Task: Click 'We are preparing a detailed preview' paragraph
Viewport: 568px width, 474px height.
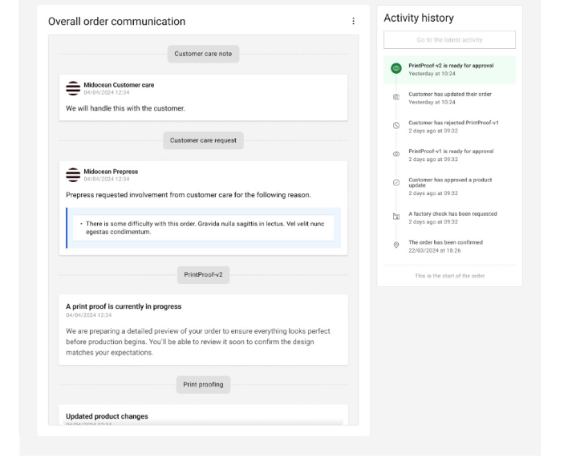Action: click(x=198, y=342)
